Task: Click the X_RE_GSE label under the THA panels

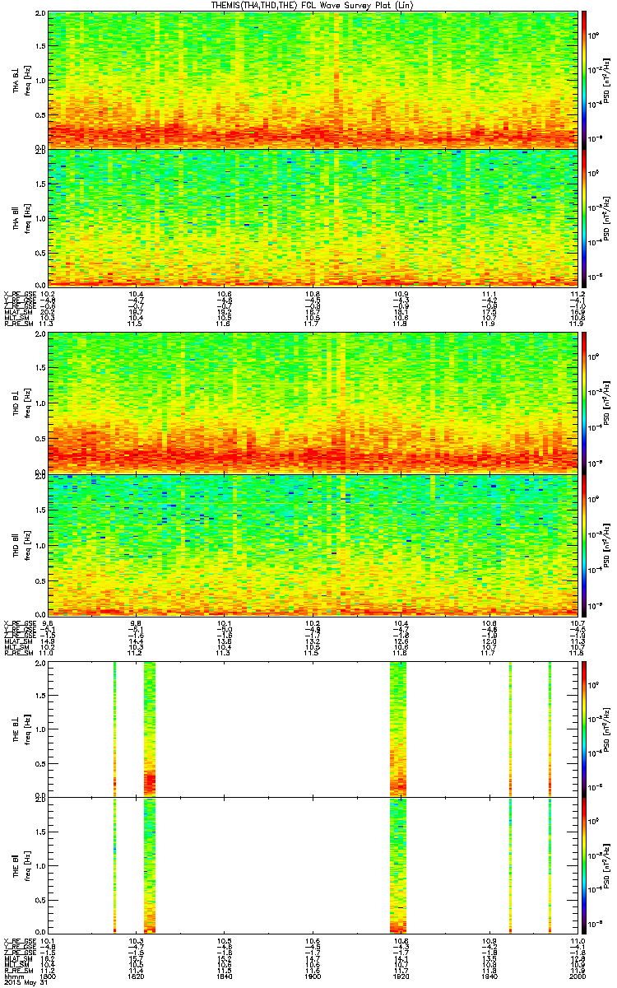Action: [19, 294]
